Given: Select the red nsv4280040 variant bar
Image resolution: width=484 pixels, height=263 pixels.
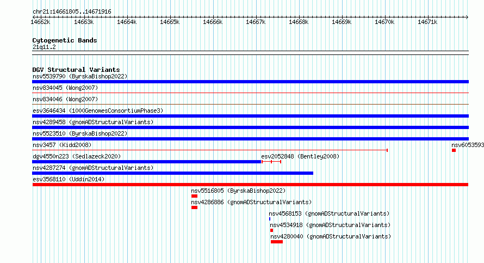Looking at the screenshot, I should pos(277,242).
